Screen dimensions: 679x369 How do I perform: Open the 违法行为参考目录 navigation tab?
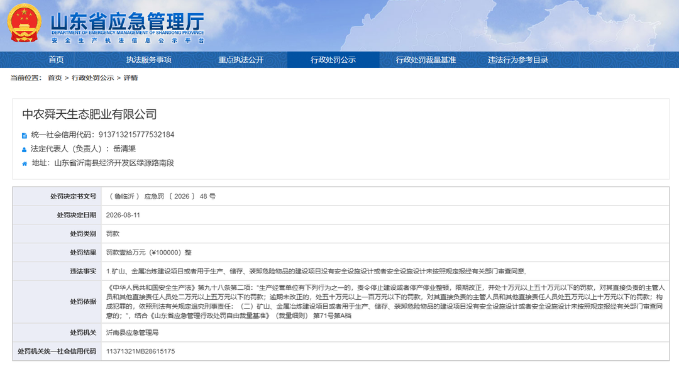(x=518, y=60)
